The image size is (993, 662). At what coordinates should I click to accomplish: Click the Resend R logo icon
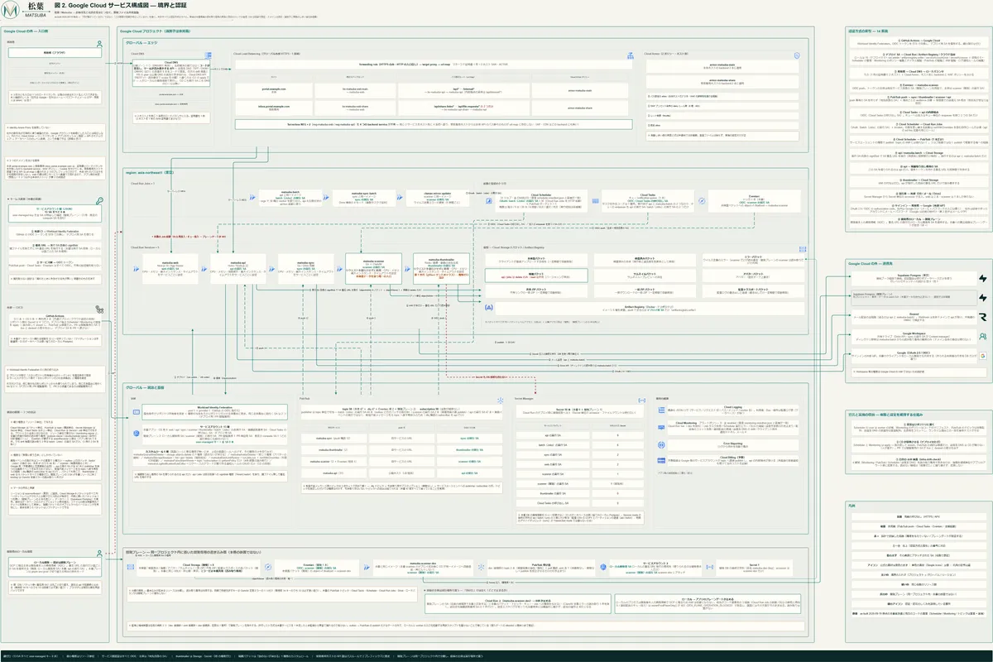tap(983, 315)
